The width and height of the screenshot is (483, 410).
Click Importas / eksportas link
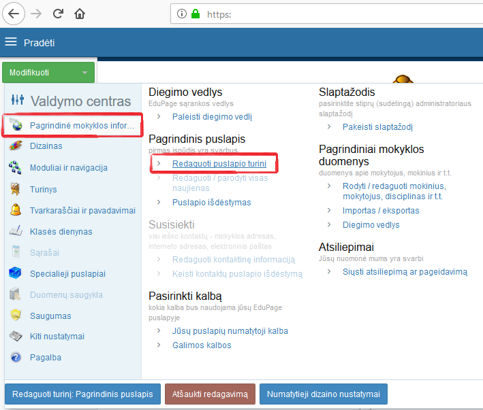[x=381, y=211]
